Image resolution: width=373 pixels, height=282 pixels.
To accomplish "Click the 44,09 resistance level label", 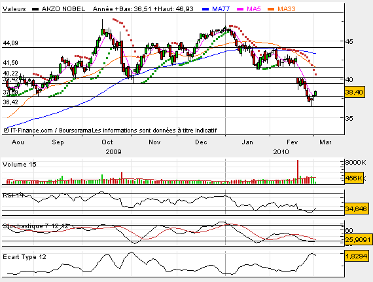I will tap(10, 43).
